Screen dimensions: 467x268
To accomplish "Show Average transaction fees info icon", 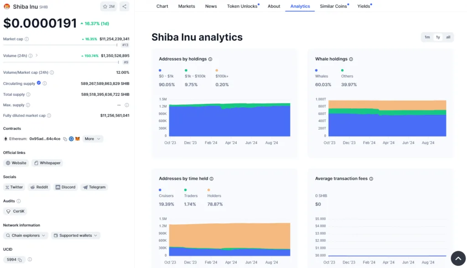I will pos(371,179).
